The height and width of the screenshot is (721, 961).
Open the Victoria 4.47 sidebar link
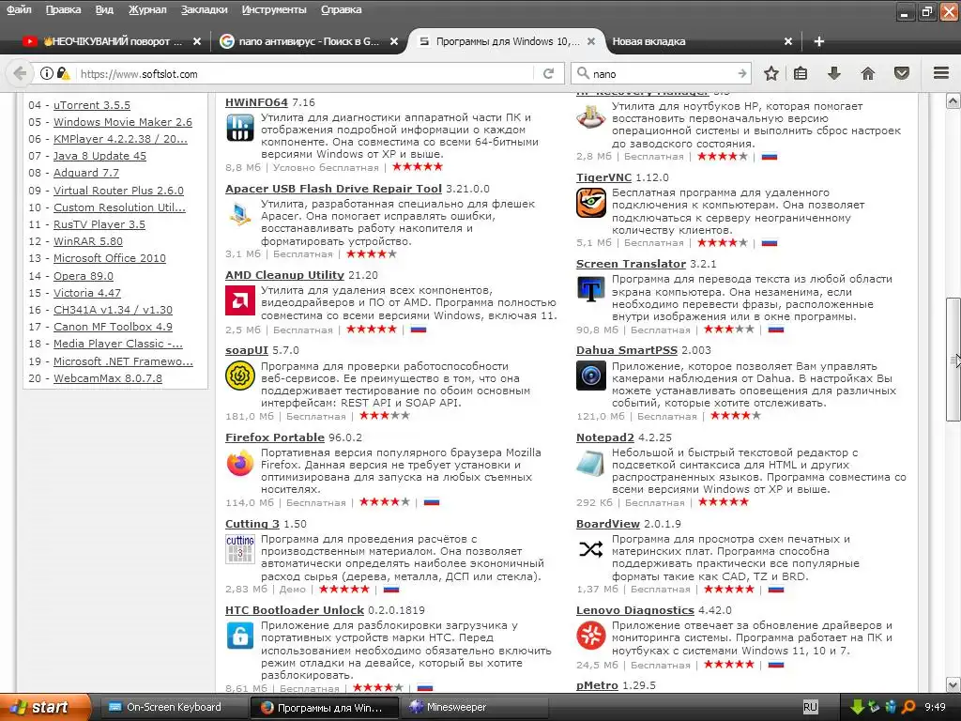[87, 293]
